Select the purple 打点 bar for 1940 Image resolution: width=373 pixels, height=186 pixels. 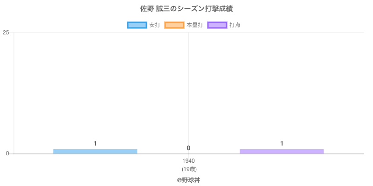[x=282, y=151]
